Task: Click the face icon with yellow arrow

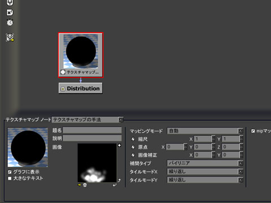Action: [10, 38]
